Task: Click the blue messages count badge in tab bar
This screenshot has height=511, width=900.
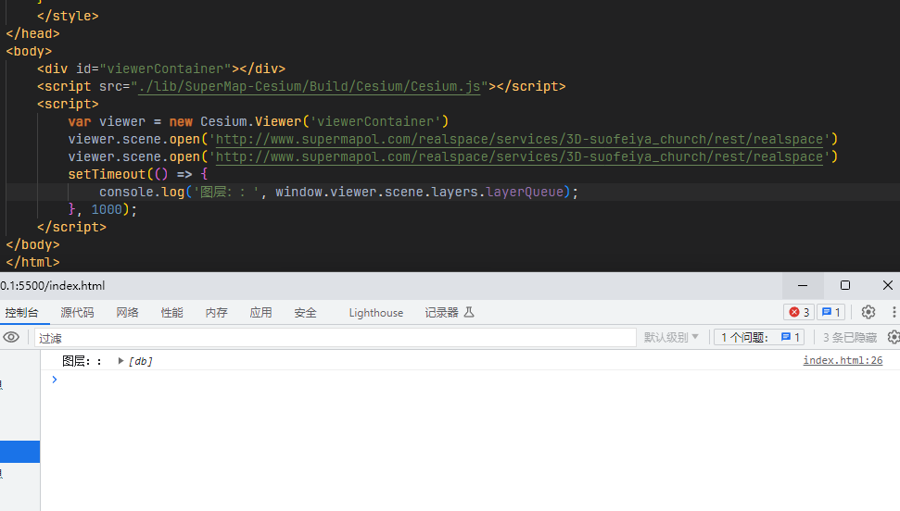Action: [830, 312]
